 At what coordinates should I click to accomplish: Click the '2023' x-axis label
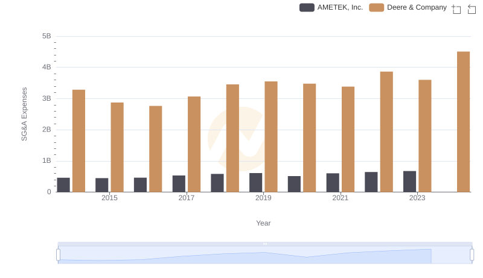point(417,198)
